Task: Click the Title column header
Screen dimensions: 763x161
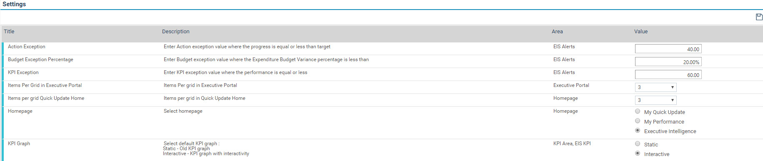Action: pos(9,32)
